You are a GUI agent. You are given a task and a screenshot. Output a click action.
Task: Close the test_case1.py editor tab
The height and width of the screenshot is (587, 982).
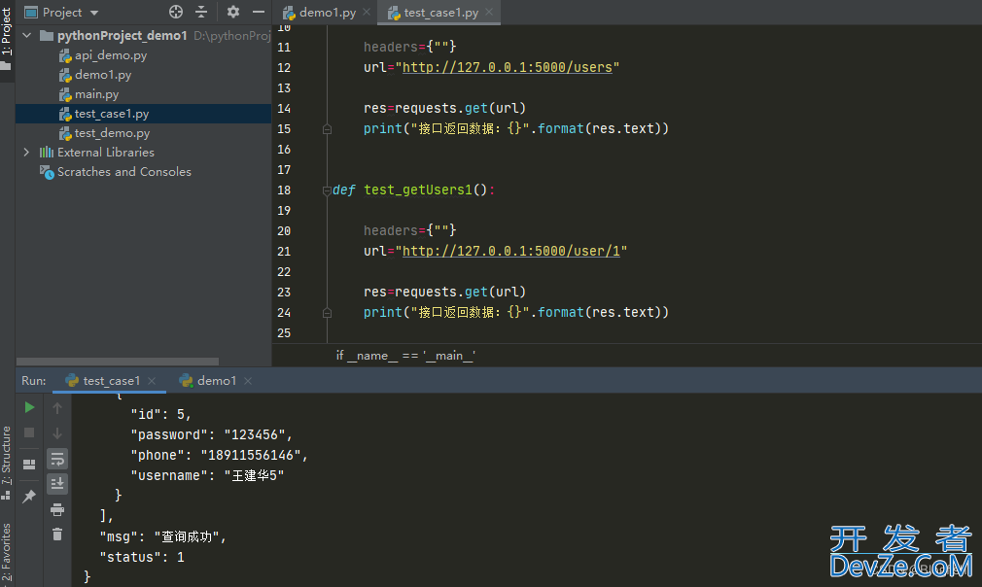pos(489,12)
